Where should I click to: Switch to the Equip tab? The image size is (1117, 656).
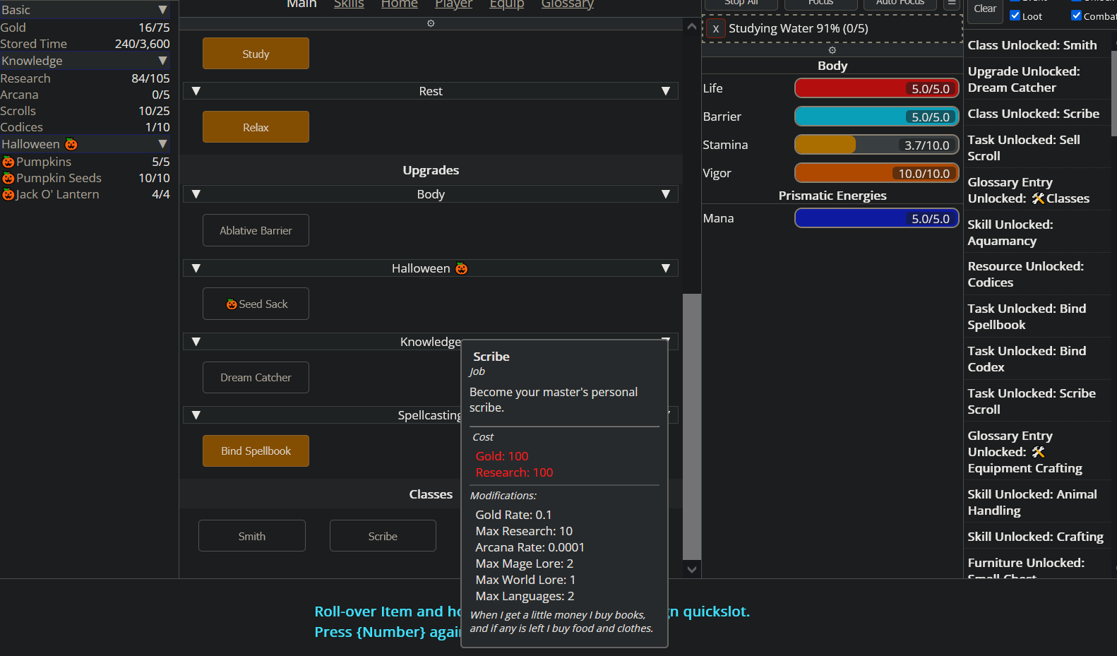tap(507, 4)
